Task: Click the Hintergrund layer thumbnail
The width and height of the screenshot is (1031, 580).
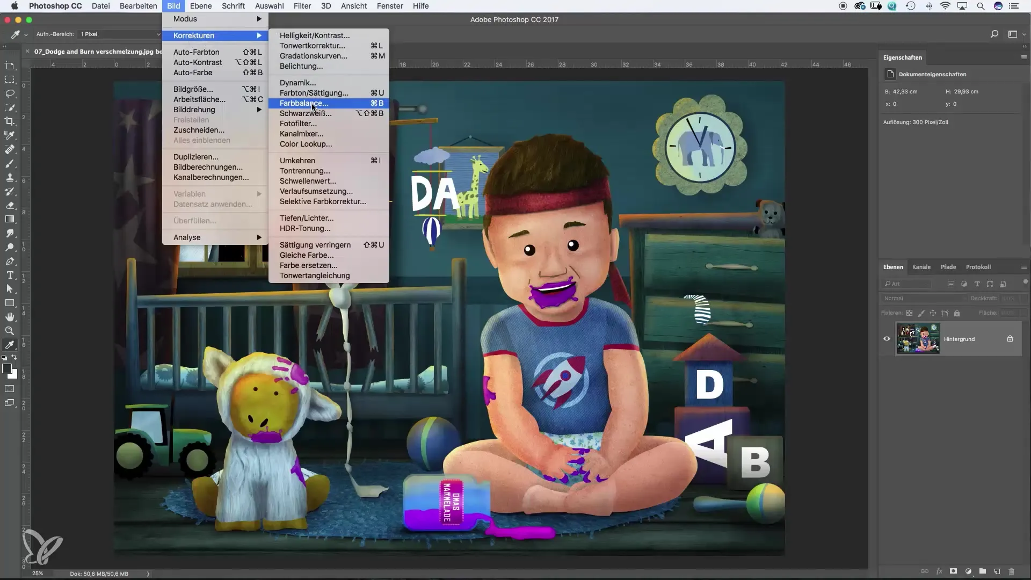Action: pyautogui.click(x=918, y=338)
